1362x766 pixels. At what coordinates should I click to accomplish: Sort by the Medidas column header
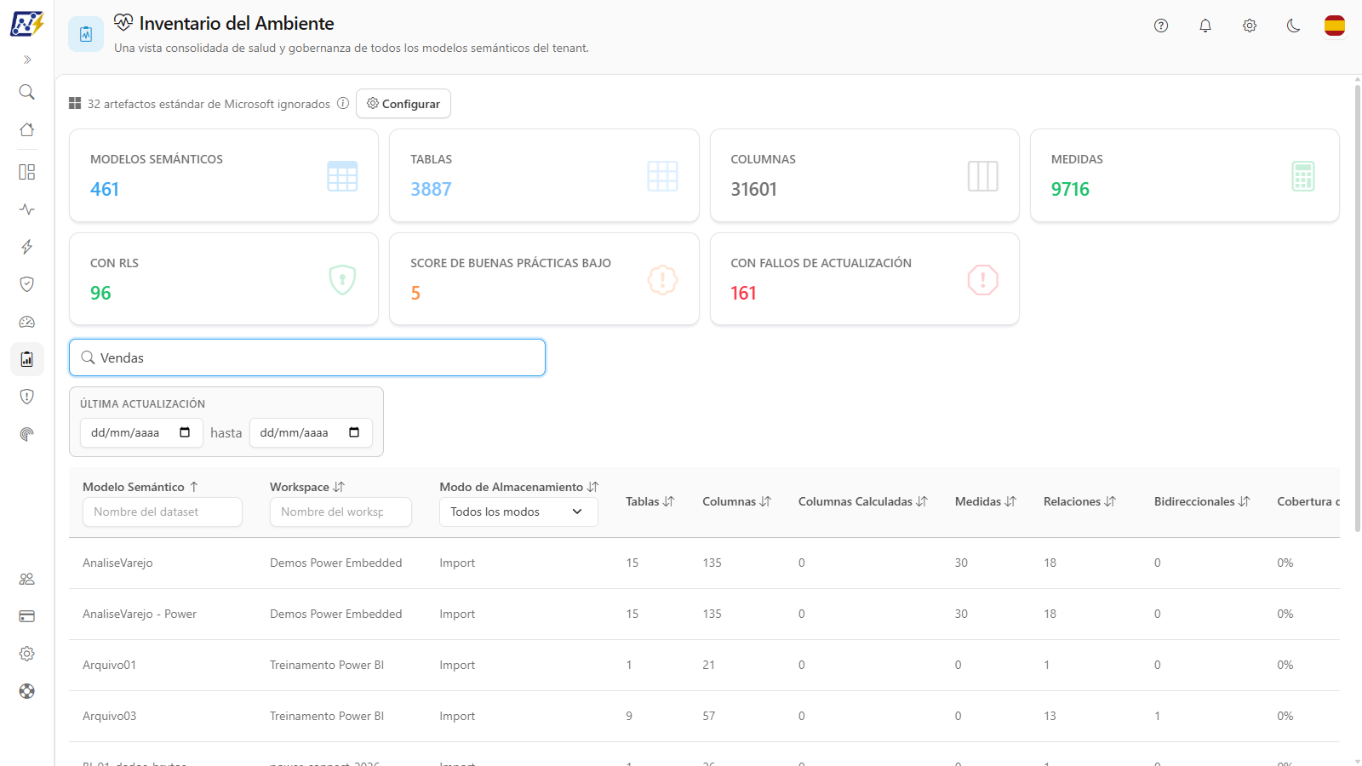point(986,501)
